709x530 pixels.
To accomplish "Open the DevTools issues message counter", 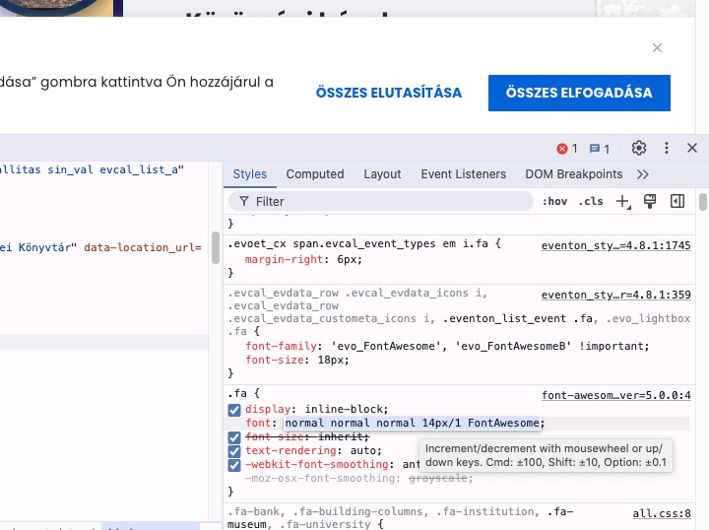I will [600, 149].
